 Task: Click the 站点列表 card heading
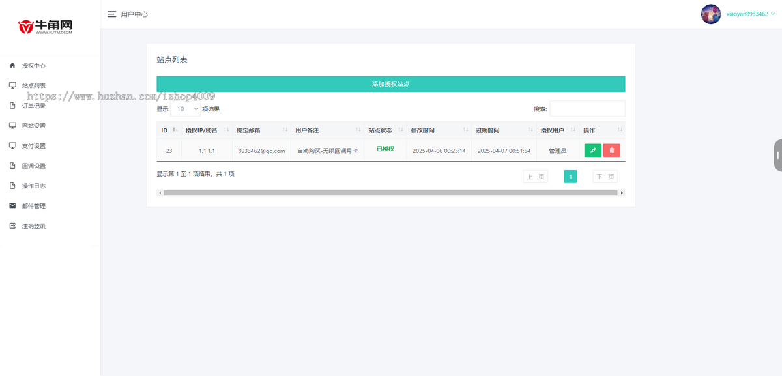172,59
